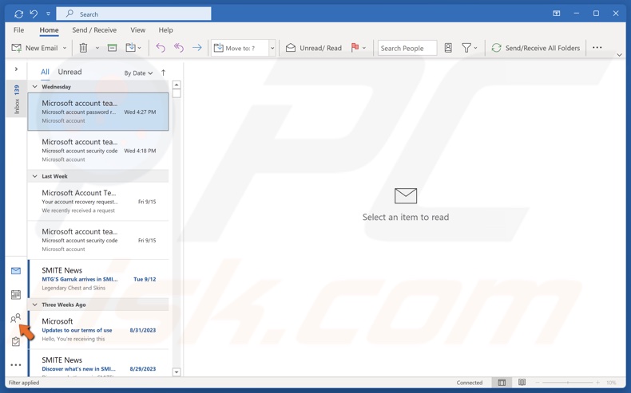Screen dimensions: 631x393
Task: Open the Send / Receive tab
Action: coord(94,30)
